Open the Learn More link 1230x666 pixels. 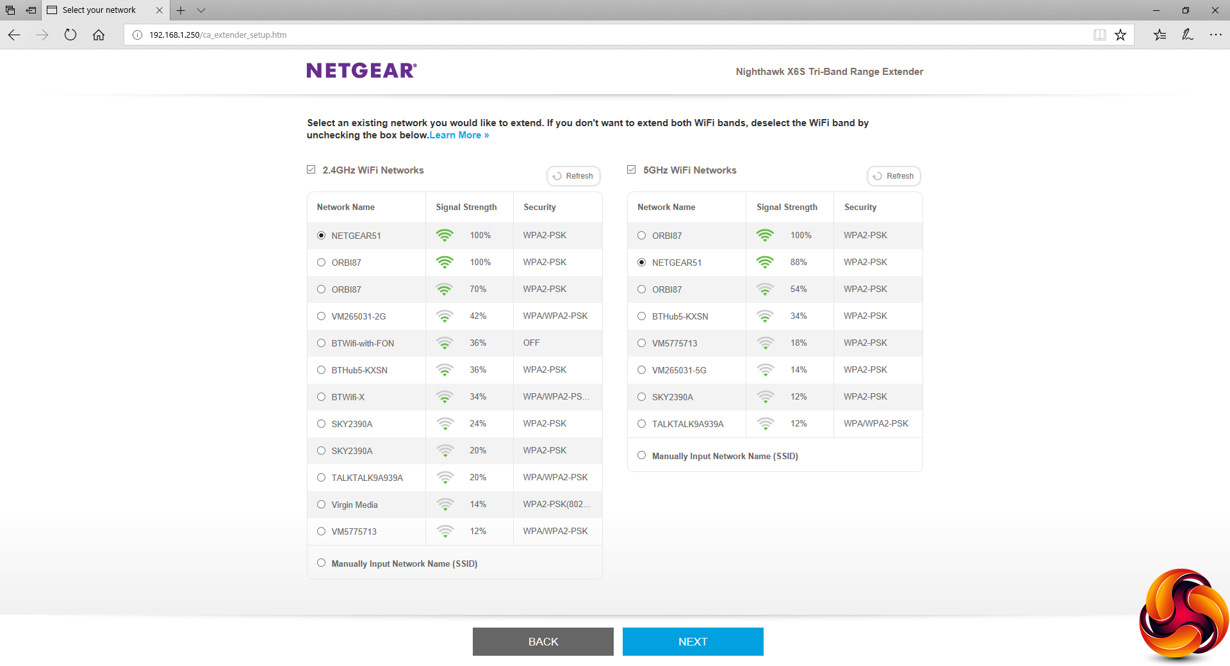[459, 135]
